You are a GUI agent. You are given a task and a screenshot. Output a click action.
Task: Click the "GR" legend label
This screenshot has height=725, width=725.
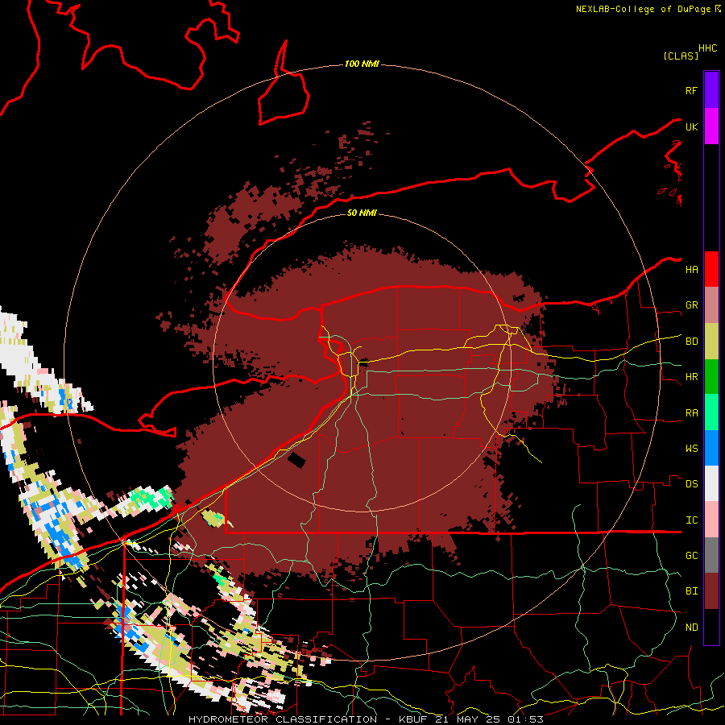tap(692, 305)
